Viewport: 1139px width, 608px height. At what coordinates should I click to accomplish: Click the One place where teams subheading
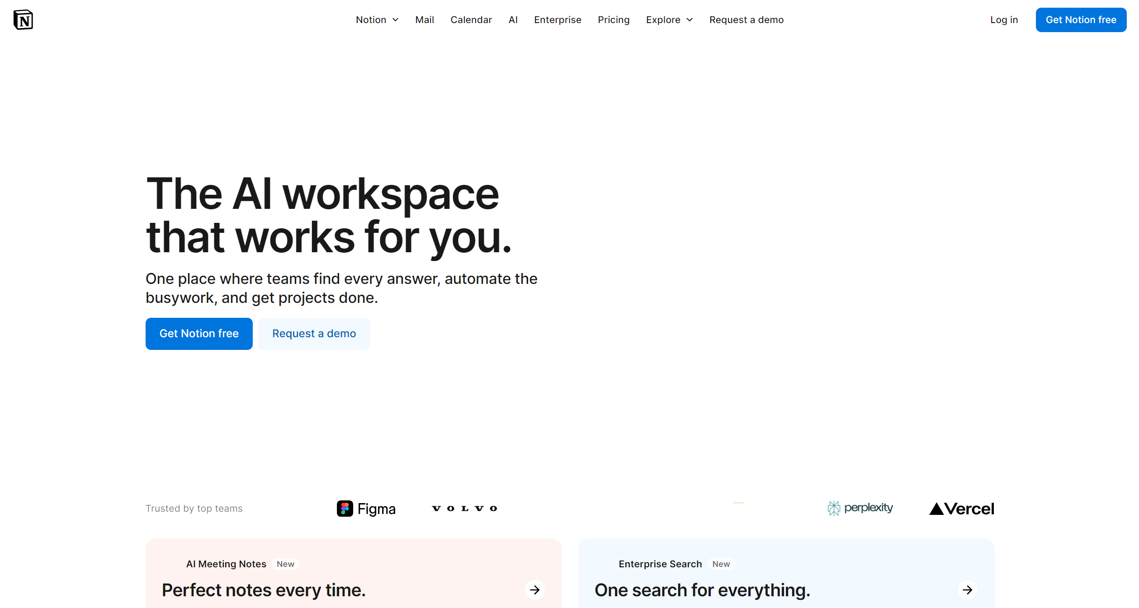341,288
